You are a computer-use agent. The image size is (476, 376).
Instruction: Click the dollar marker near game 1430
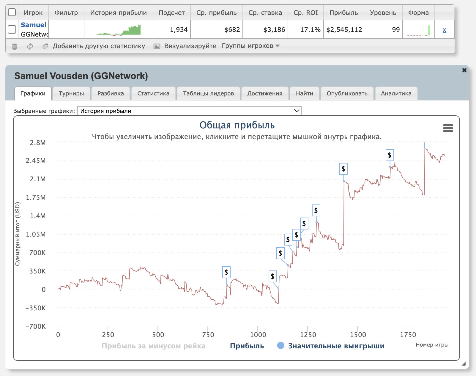coord(343,169)
